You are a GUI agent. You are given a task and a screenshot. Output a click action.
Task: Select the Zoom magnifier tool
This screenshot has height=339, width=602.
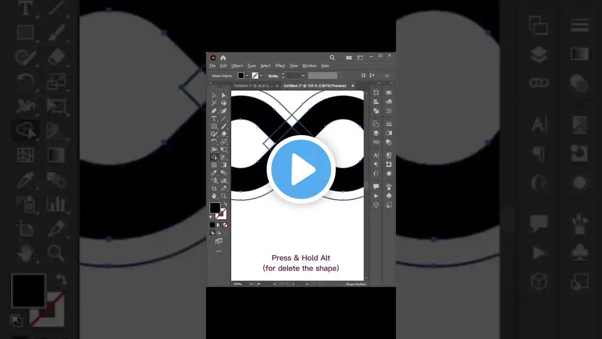click(x=224, y=196)
